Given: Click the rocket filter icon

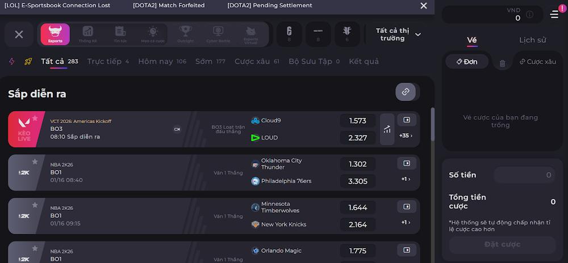Looking at the screenshot, I should pos(28,61).
